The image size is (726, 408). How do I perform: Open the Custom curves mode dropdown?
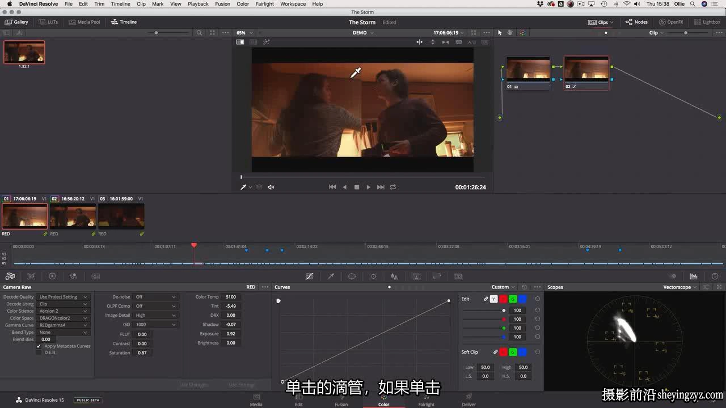pyautogui.click(x=503, y=287)
